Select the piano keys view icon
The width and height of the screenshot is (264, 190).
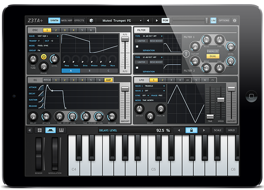tap(61, 130)
